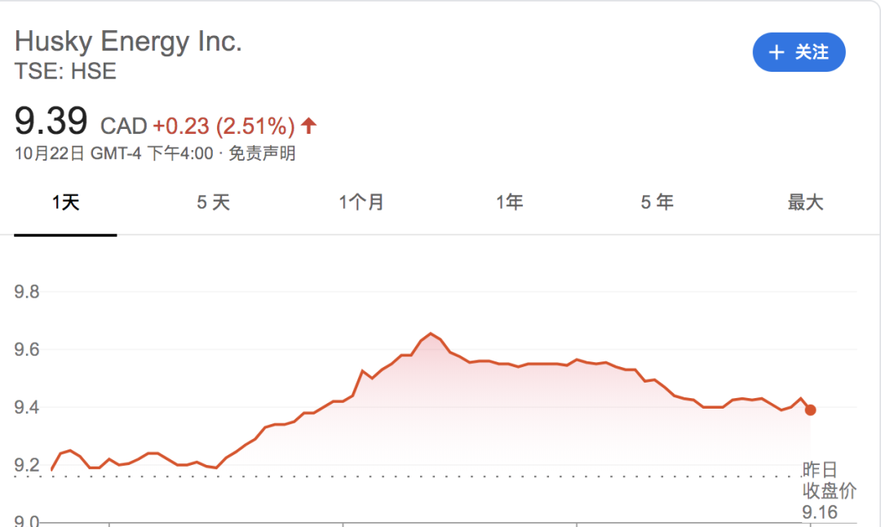Click the peak of the price line
Viewport: 881px width, 527px height.
click(x=431, y=334)
